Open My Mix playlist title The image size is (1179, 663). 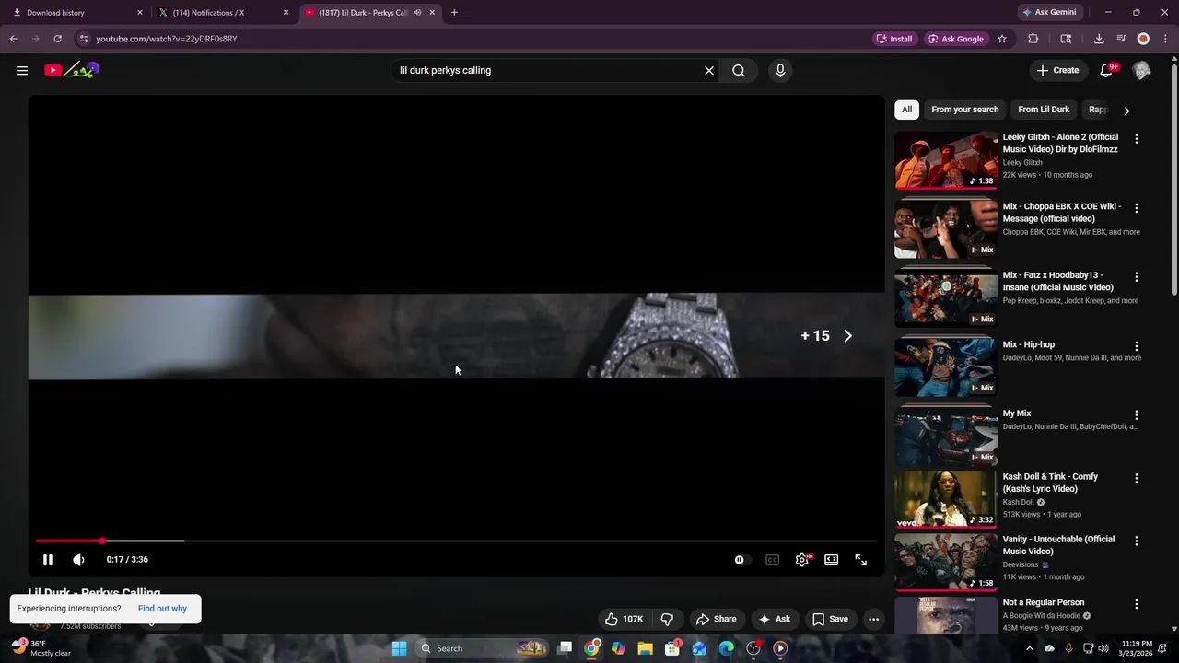(1017, 413)
